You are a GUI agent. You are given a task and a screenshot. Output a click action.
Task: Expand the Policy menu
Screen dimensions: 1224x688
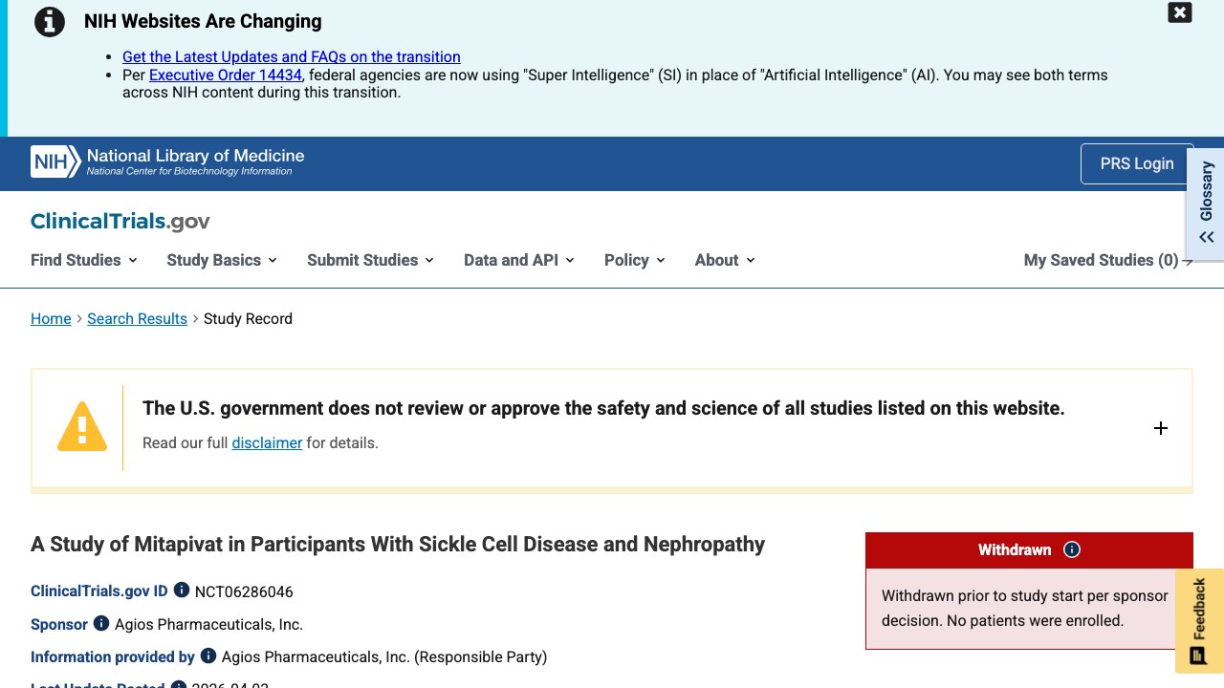click(x=635, y=260)
